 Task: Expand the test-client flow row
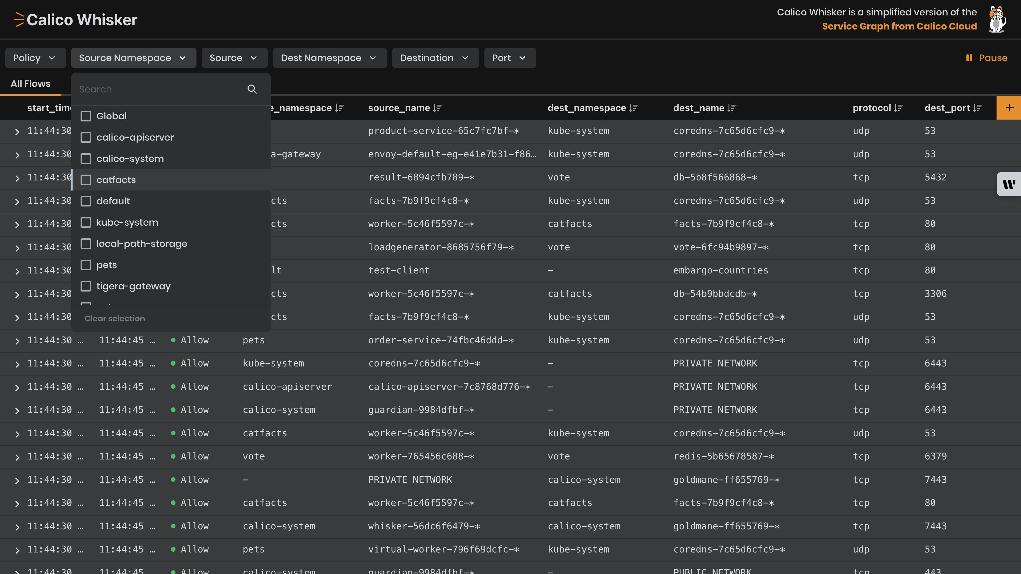pyautogui.click(x=17, y=271)
